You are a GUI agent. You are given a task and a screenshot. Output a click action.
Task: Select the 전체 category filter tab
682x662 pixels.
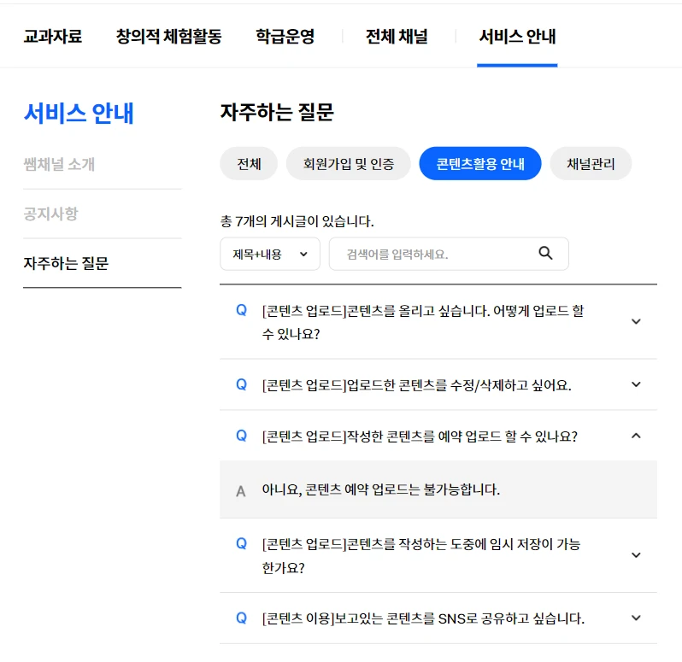(249, 163)
